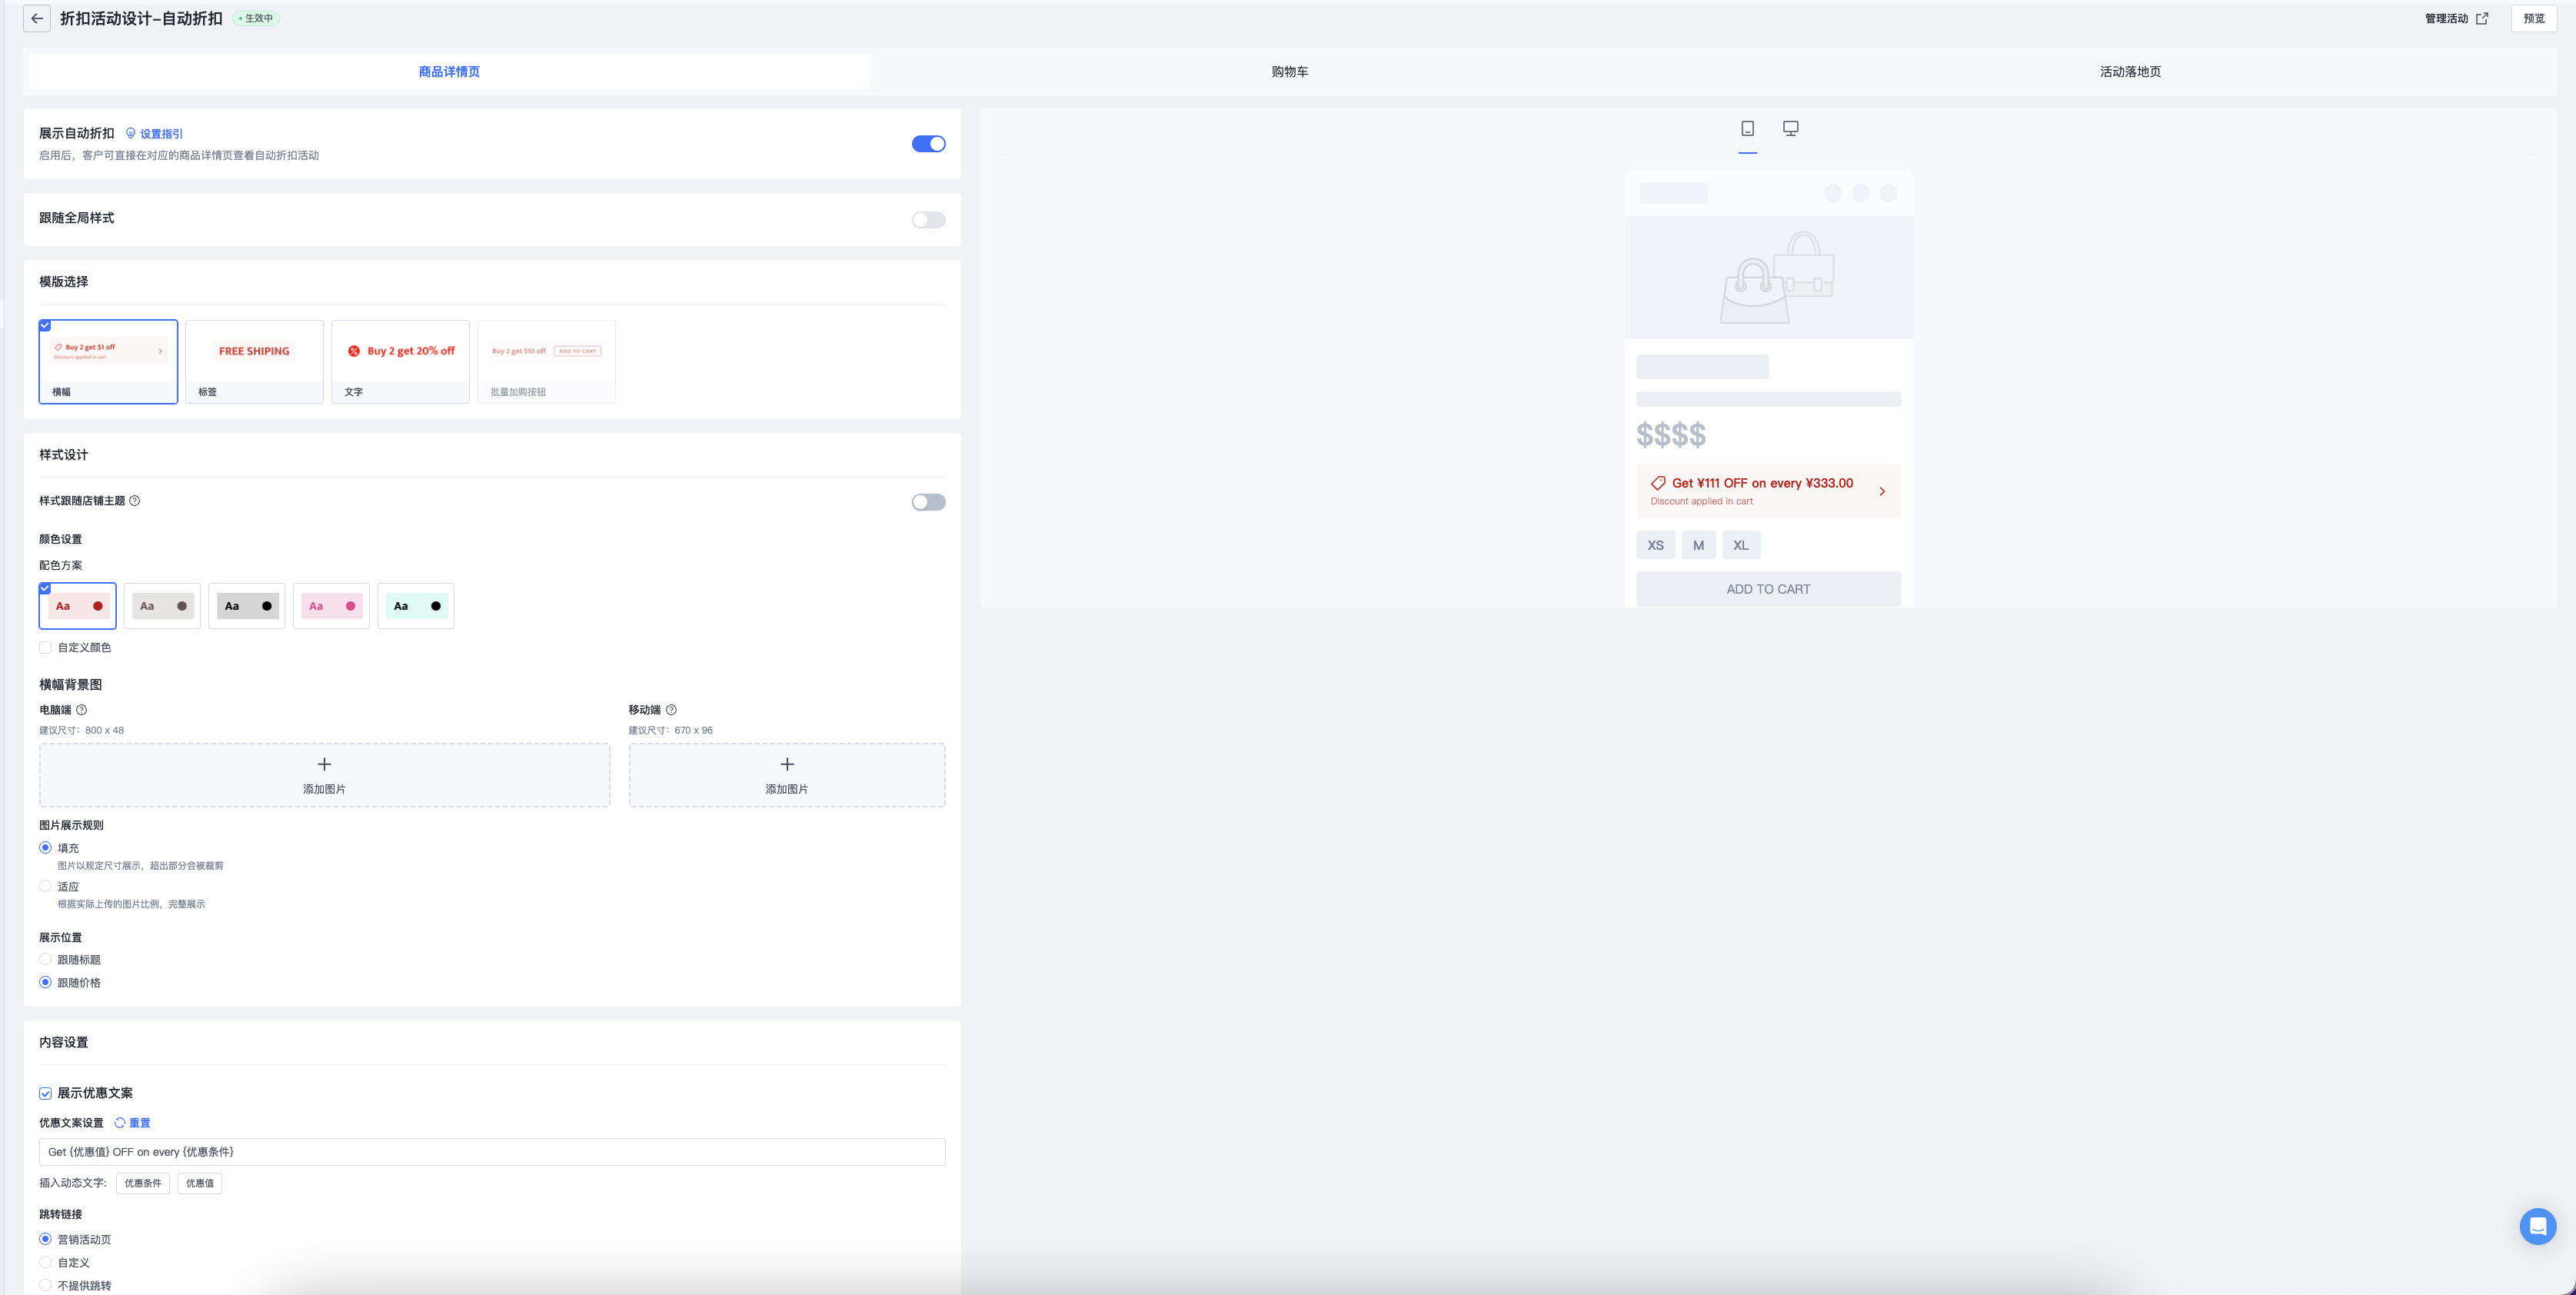Click the 重置 reset icon
This screenshot has width=2576, height=1295.
[x=120, y=1123]
